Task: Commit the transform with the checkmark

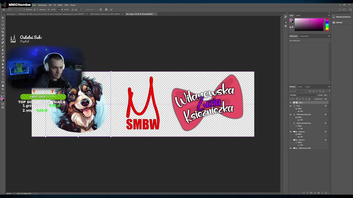Action: point(111,10)
